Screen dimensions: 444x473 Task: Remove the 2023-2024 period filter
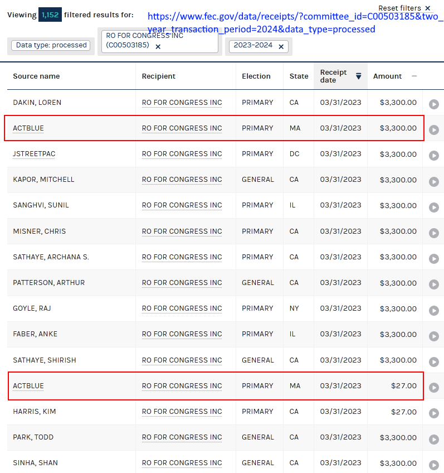(281, 47)
